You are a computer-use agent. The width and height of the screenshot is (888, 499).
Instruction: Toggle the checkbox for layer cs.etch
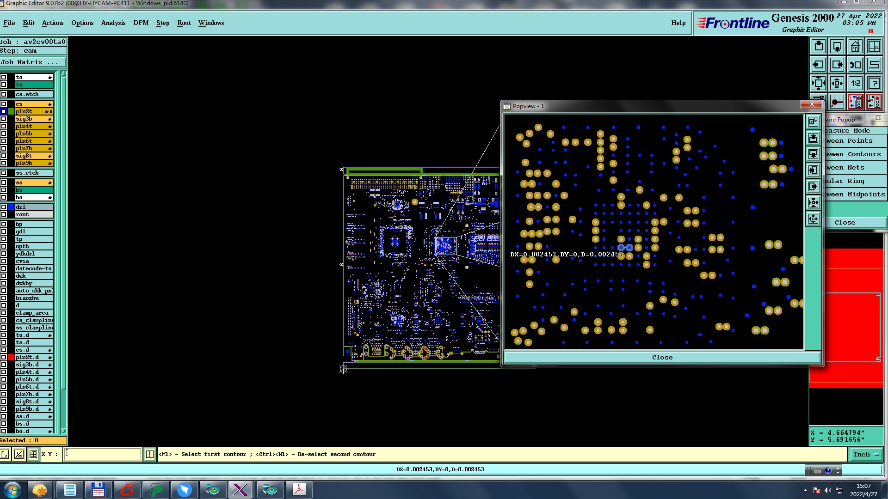pos(4,94)
